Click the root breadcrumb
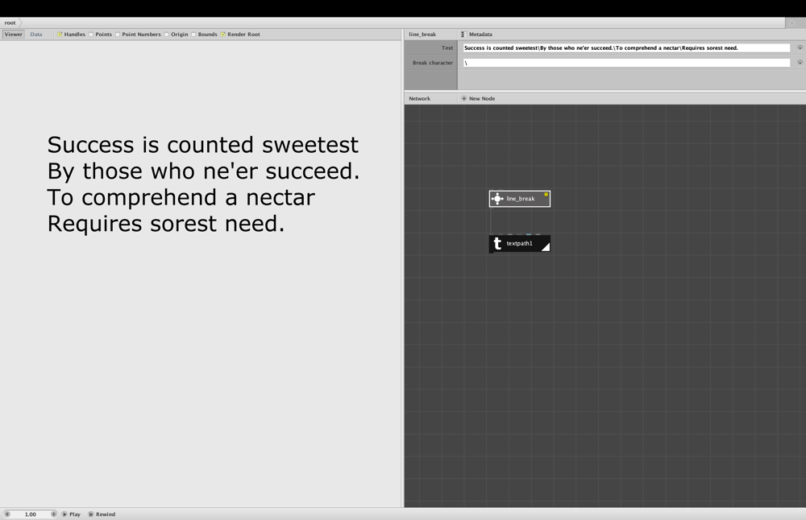The height and width of the screenshot is (520, 806). pyautogui.click(x=10, y=23)
